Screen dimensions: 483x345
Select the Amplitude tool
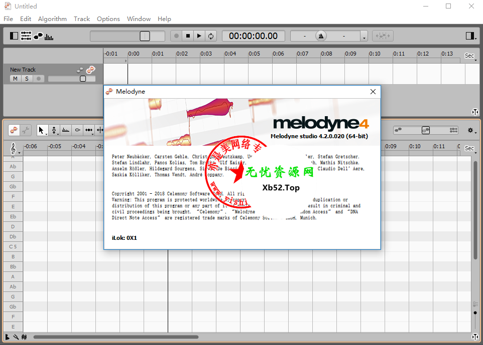click(x=78, y=130)
